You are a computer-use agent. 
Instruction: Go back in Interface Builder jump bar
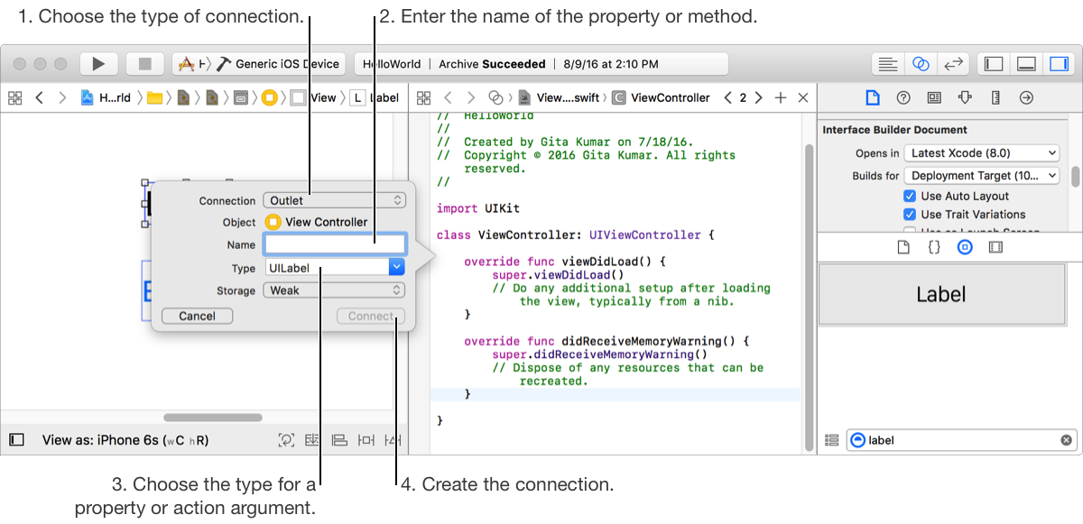click(39, 97)
